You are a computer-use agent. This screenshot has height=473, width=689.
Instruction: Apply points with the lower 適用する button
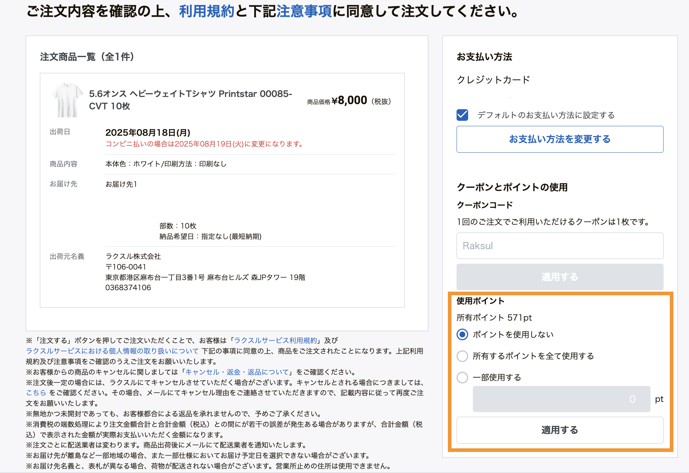coord(560,430)
